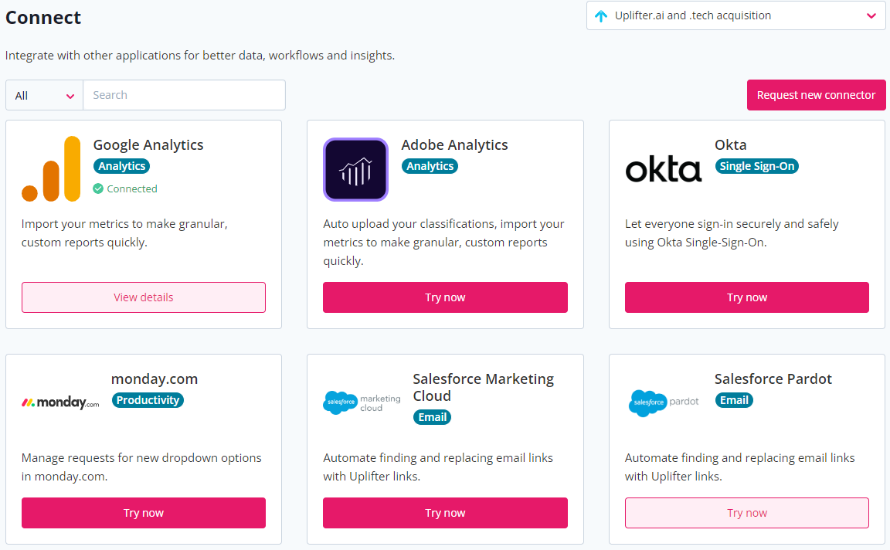Select the Productivity tag on monday.com

[x=148, y=400]
